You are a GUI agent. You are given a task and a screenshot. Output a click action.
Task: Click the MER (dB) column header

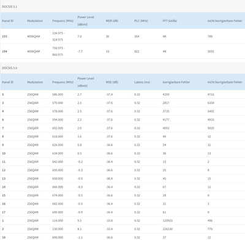[112, 21]
